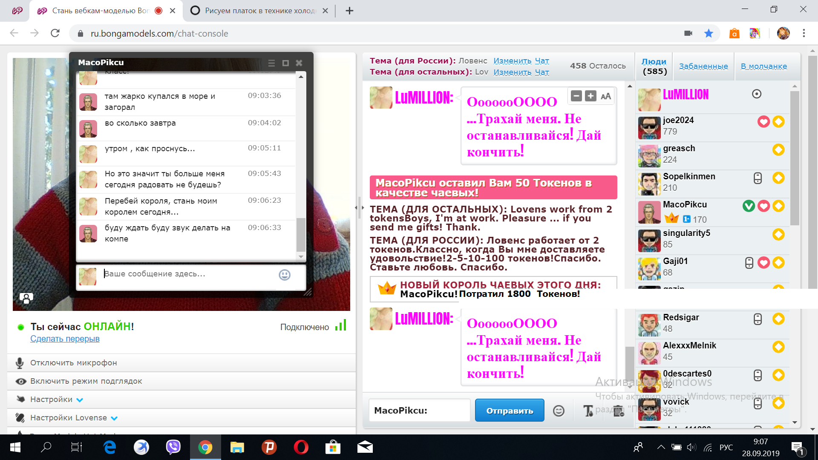The width and height of the screenshot is (818, 460).
Task: Toggle heart icon next to joe2024
Action: pyautogui.click(x=763, y=122)
